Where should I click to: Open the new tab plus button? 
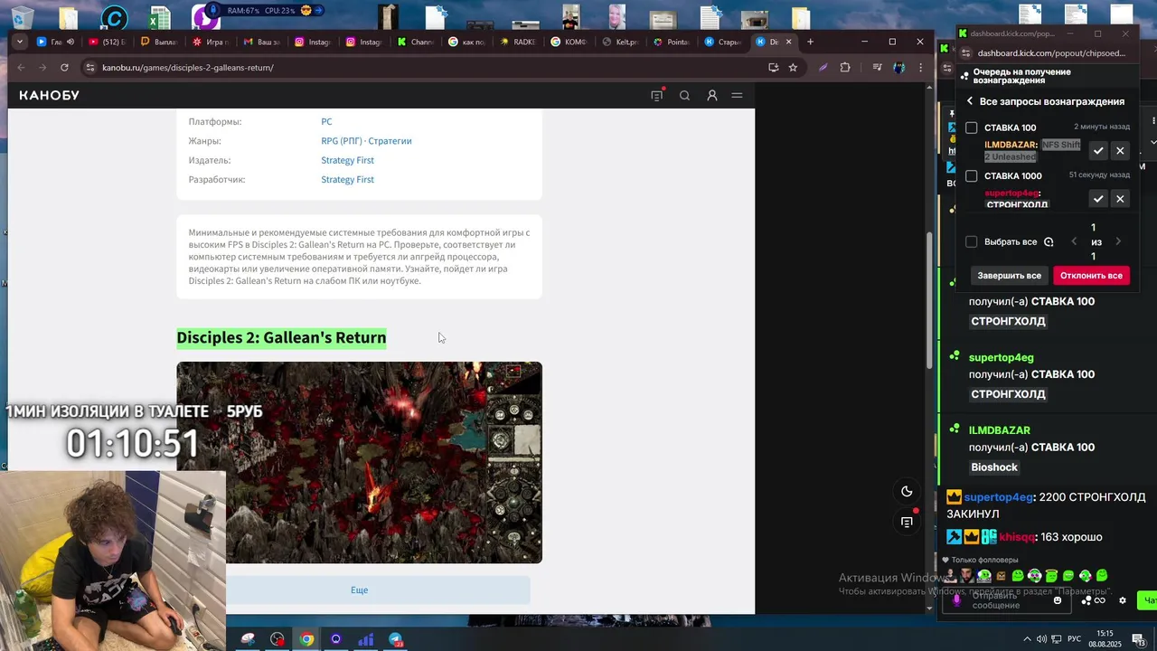(x=810, y=42)
